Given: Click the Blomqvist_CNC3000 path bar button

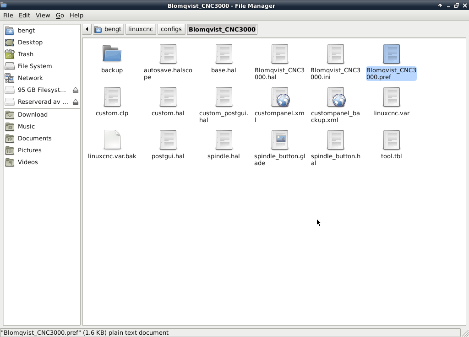Looking at the screenshot, I should (222, 29).
